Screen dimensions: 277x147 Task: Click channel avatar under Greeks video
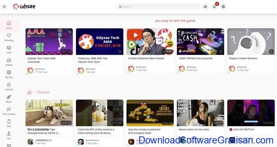131,142
